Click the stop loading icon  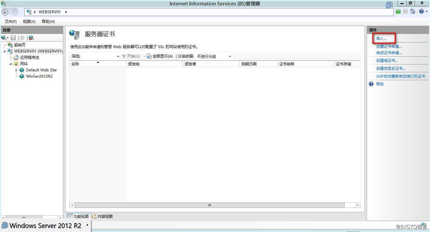pyautogui.click(x=405, y=12)
